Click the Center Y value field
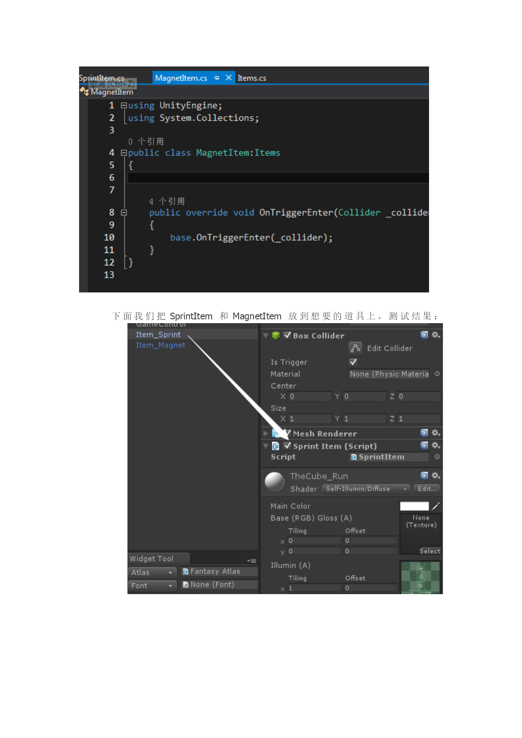Screen dimensions: 522x738 [x=365, y=396]
